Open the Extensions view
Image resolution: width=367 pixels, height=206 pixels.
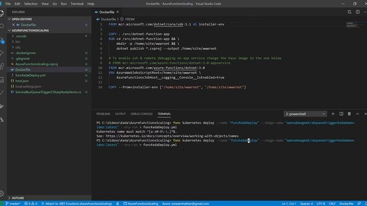coord(2,66)
